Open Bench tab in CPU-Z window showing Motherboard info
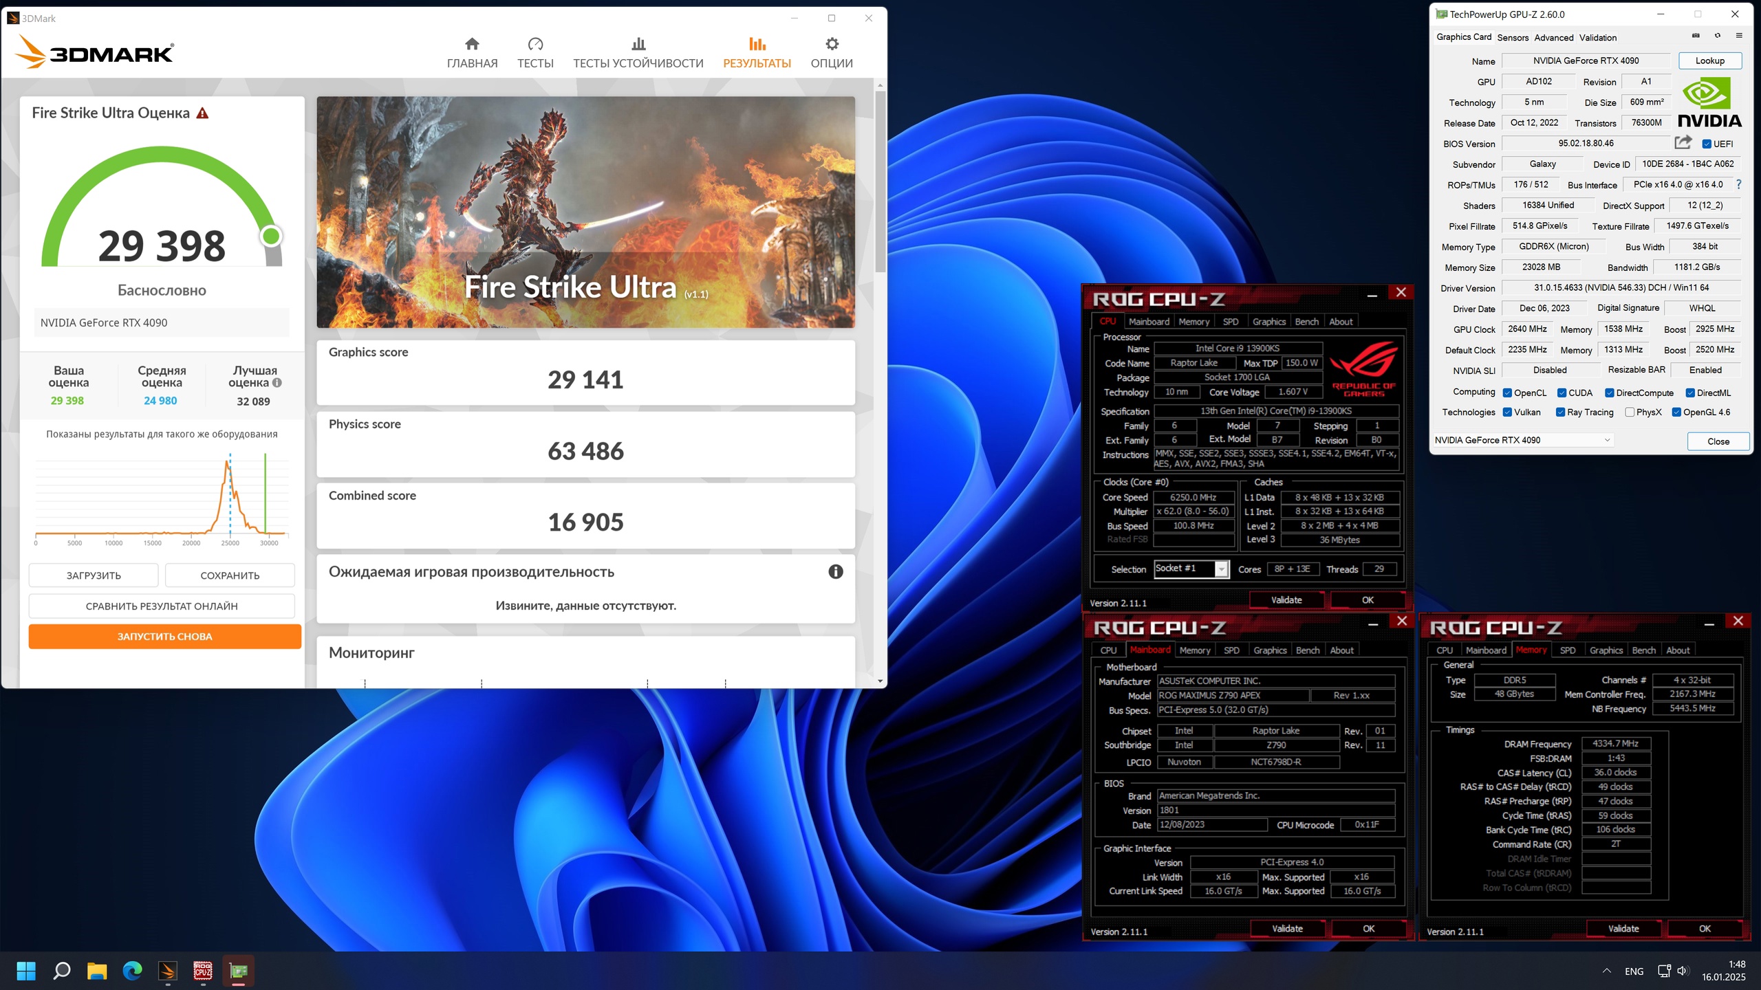This screenshot has width=1761, height=990. (1308, 650)
